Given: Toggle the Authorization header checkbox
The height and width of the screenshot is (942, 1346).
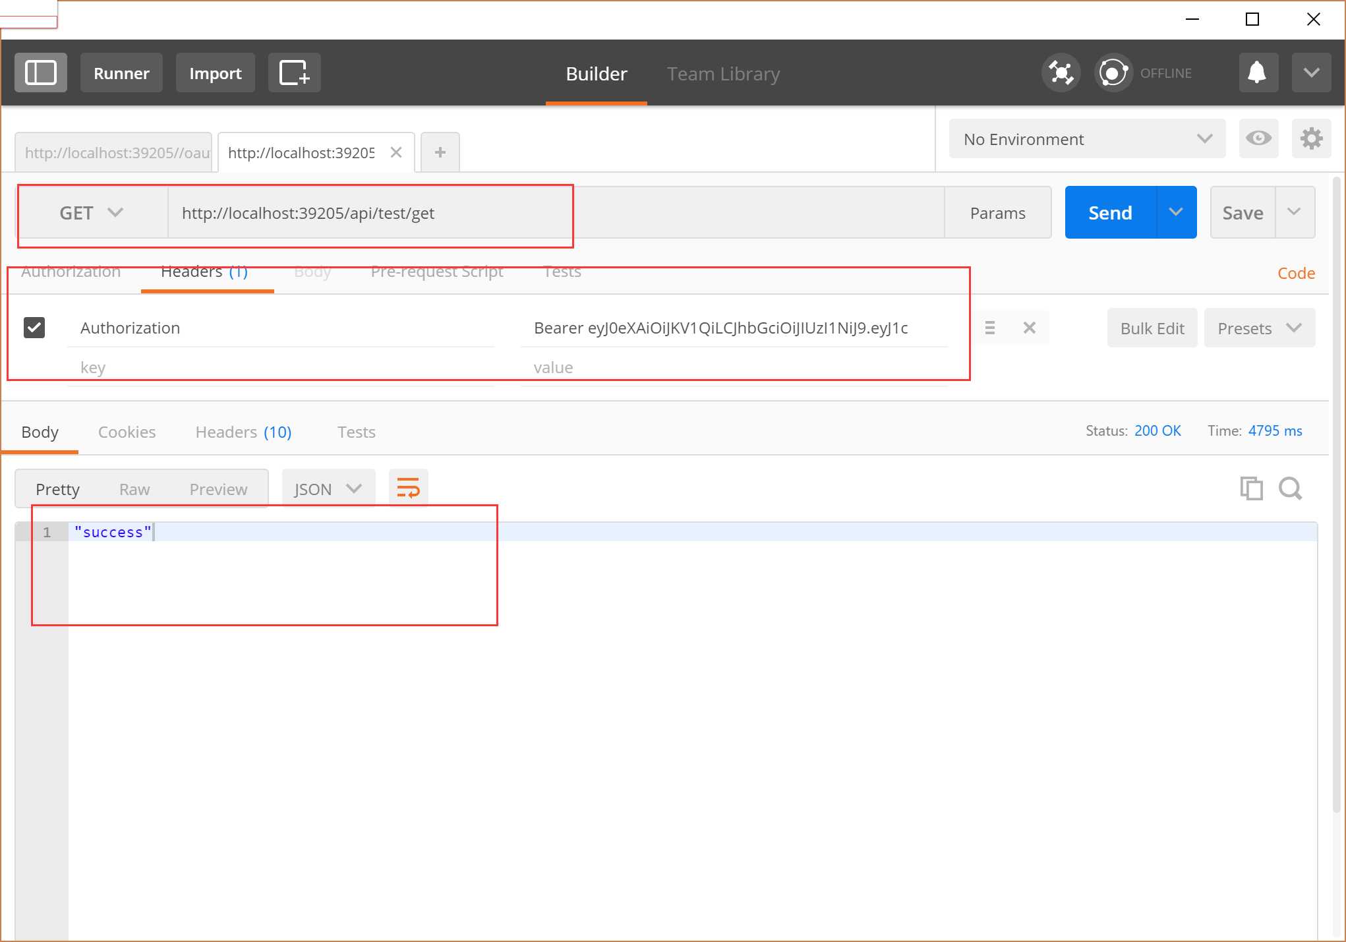Looking at the screenshot, I should click(35, 326).
